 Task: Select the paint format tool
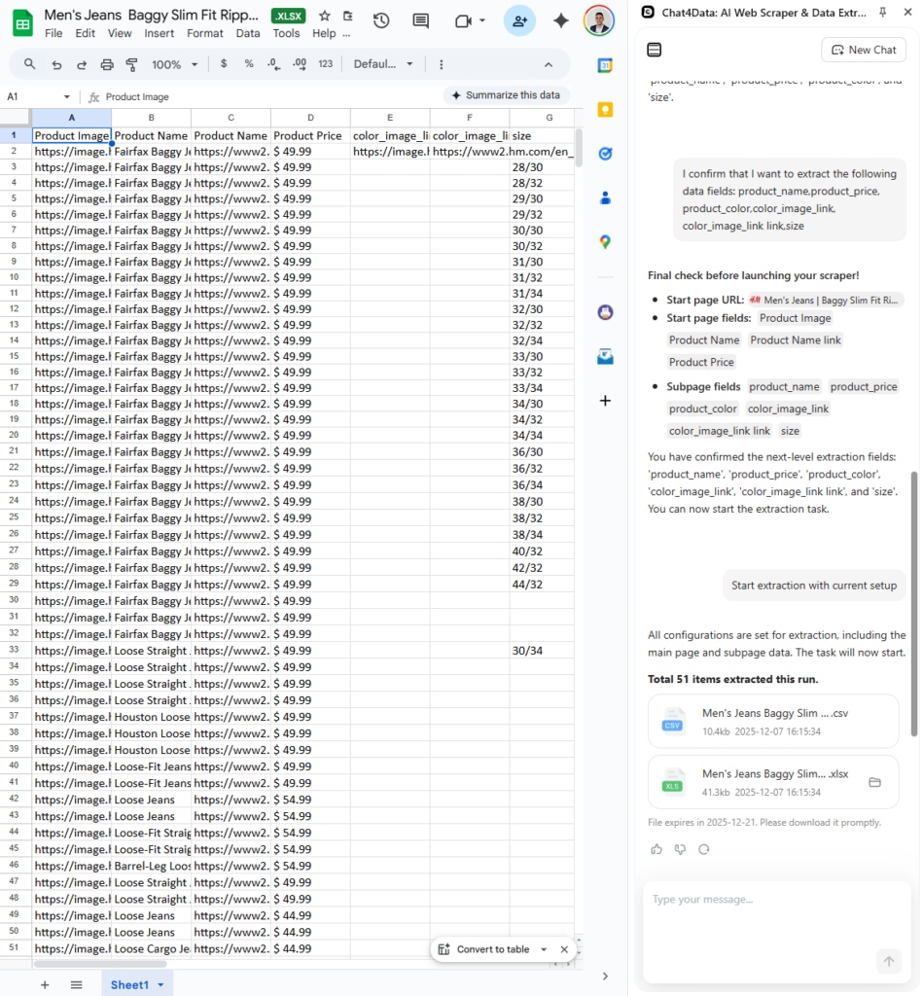pos(131,65)
